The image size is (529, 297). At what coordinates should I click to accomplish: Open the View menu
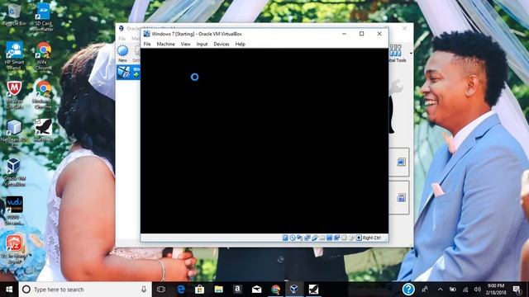[x=185, y=44]
